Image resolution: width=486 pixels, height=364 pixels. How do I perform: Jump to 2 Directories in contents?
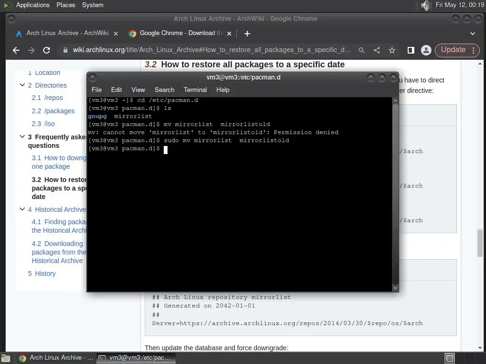pyautogui.click(x=47, y=85)
